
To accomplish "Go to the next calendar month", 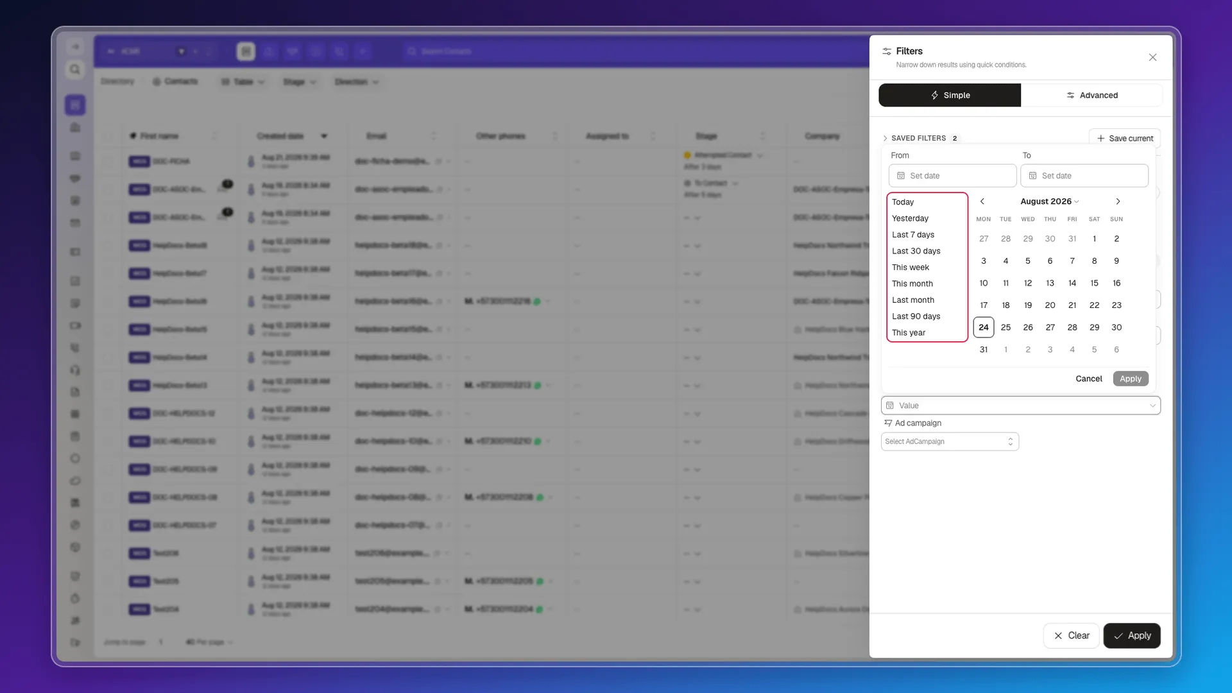I will pos(1118,201).
